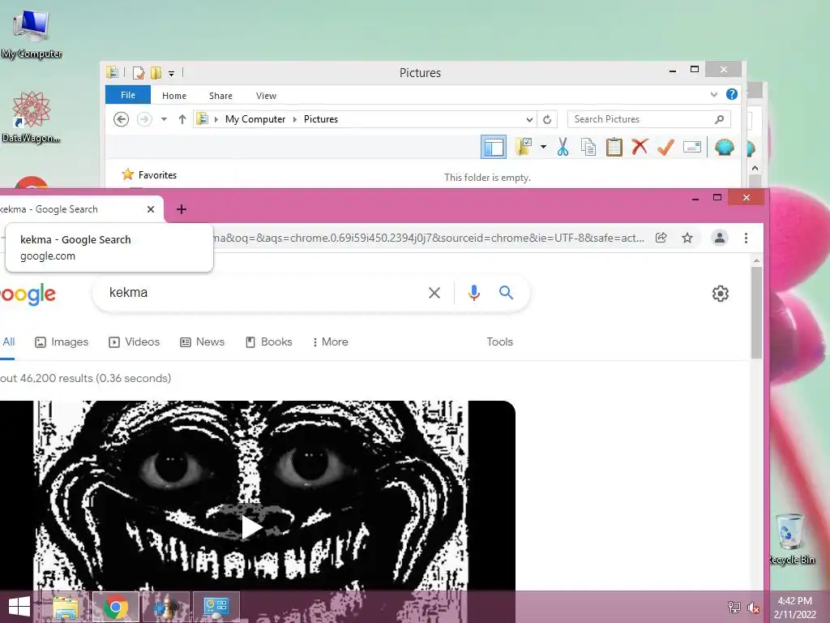Share this page from the address bar
The image size is (830, 623).
[x=661, y=238]
